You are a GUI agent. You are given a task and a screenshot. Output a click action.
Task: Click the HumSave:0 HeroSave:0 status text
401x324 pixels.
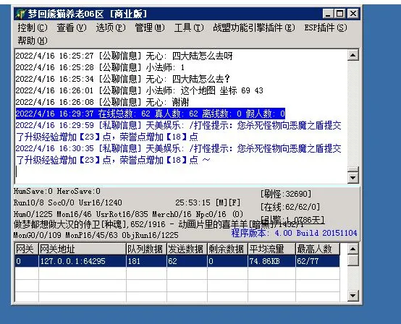[x=57, y=191]
